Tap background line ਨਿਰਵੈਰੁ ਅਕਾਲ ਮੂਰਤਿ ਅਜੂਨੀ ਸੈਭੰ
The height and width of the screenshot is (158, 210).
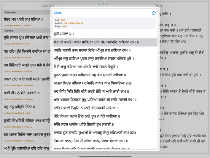(182, 53)
